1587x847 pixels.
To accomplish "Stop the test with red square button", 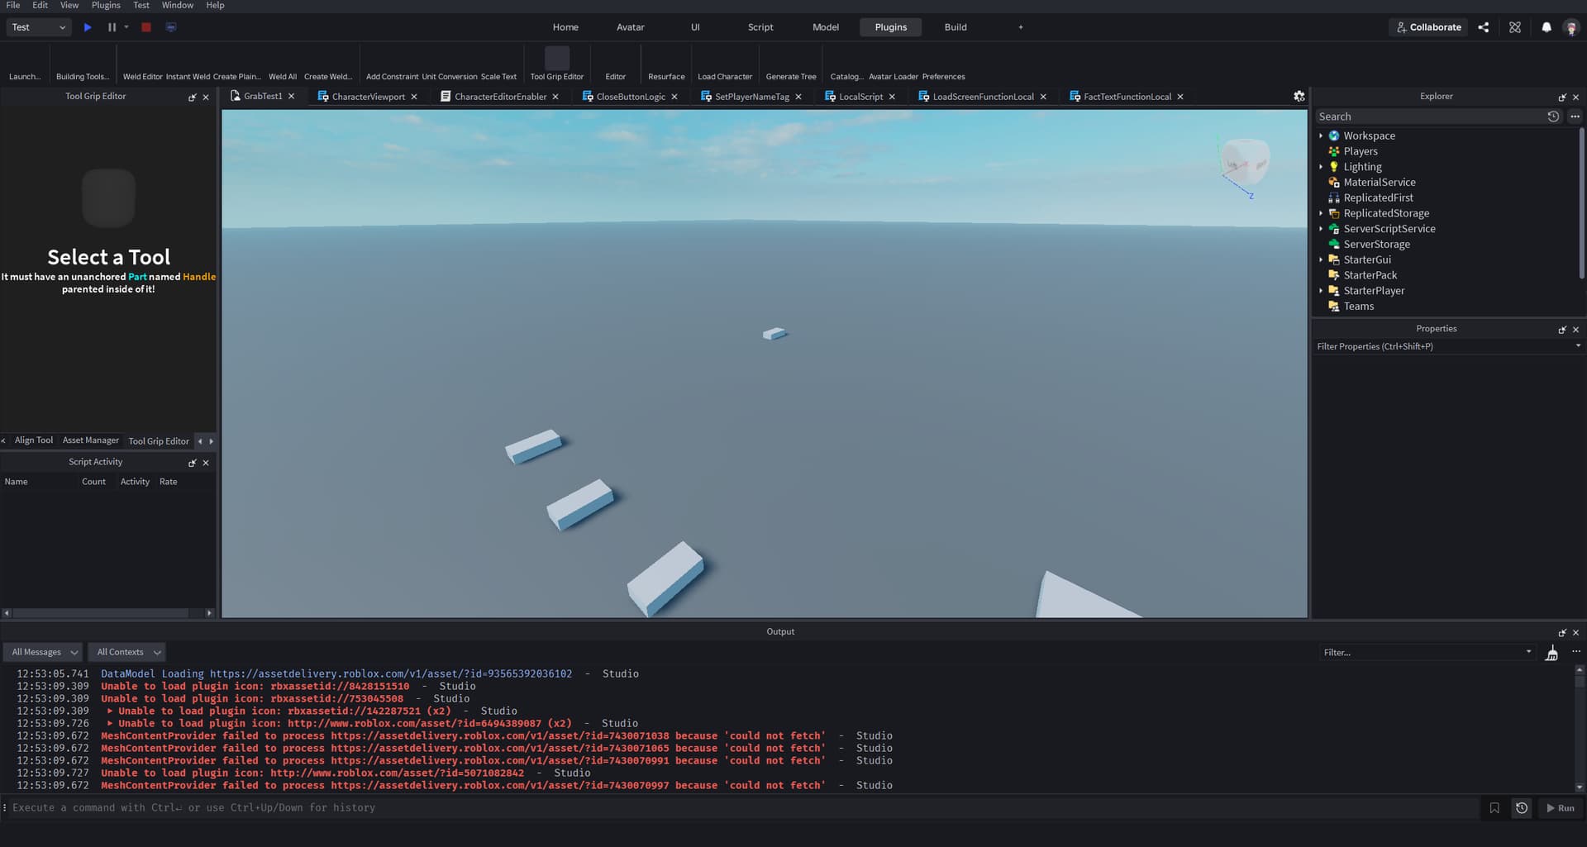I will click(x=146, y=27).
